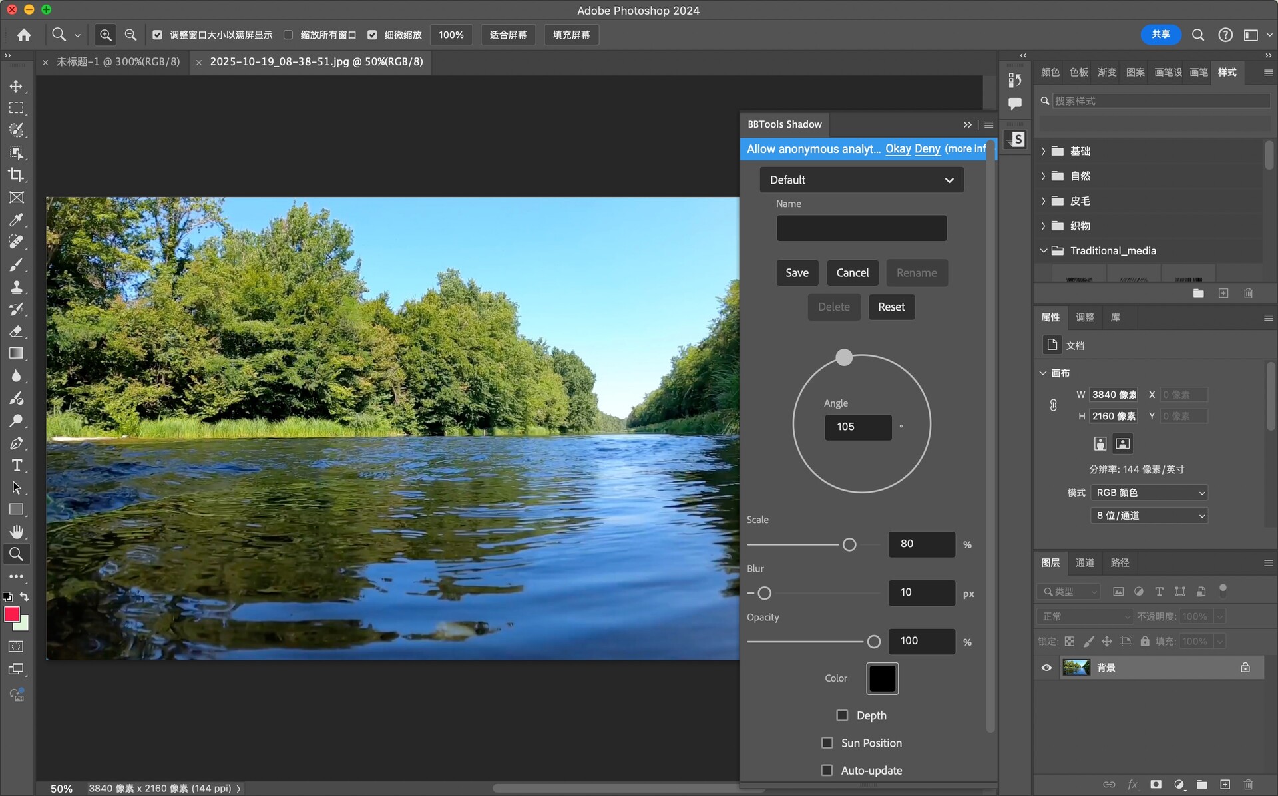The height and width of the screenshot is (796, 1278).
Task: Select the Hand tool
Action: pos(16,532)
